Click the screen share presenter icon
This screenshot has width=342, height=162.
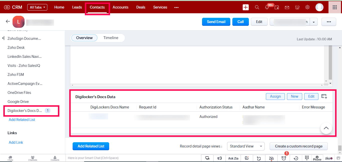(x=207, y=158)
